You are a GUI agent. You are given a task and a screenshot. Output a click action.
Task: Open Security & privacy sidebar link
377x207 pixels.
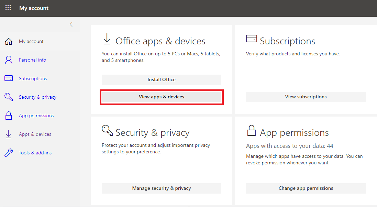point(38,97)
